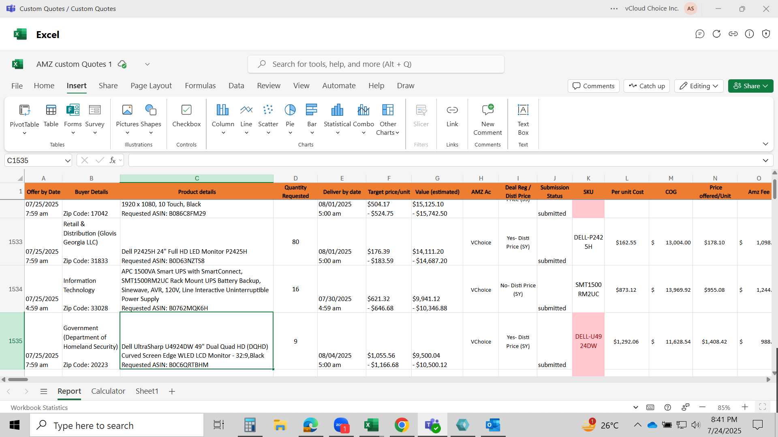
Task: Zoom out with the minus button
Action: coord(703,407)
